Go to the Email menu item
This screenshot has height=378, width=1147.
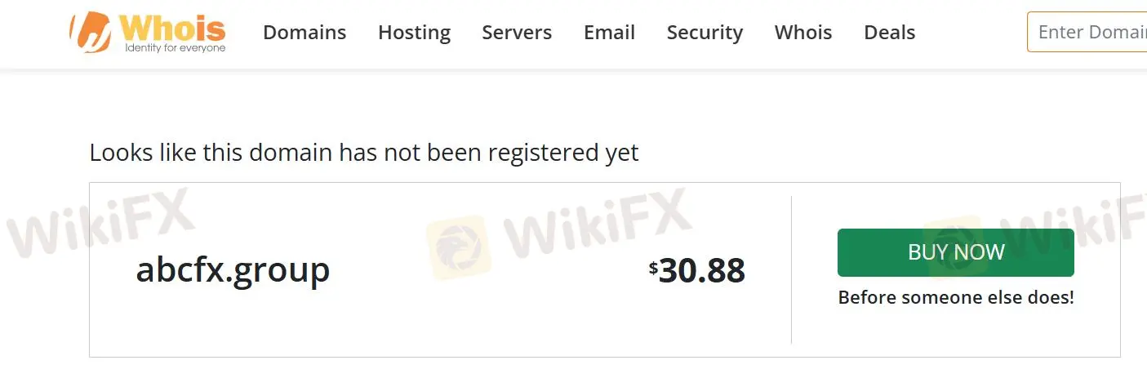point(609,33)
